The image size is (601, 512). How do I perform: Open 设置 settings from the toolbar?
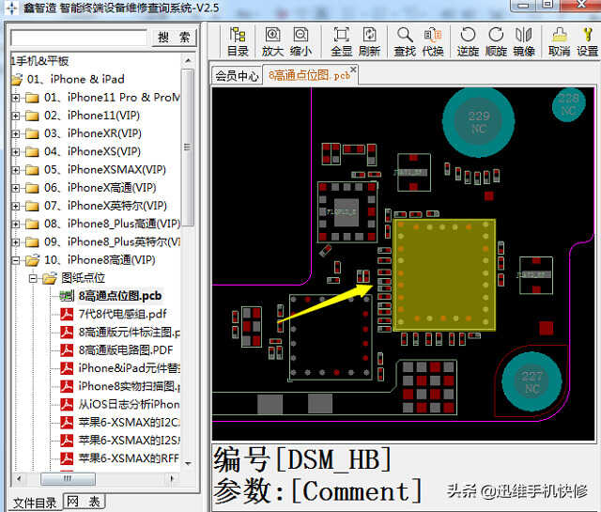[x=588, y=41]
